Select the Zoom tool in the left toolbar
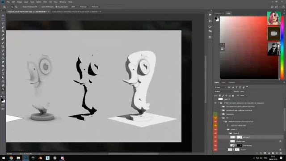This screenshot has width=286, height=161. tap(3, 89)
